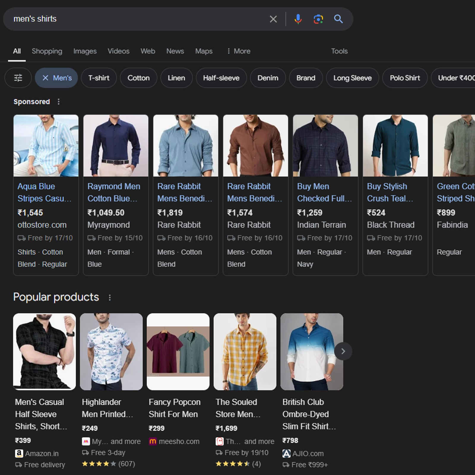The width and height of the screenshot is (475, 475).
Task: Click the ₹524 Black Thread price
Action: pyautogui.click(x=376, y=213)
